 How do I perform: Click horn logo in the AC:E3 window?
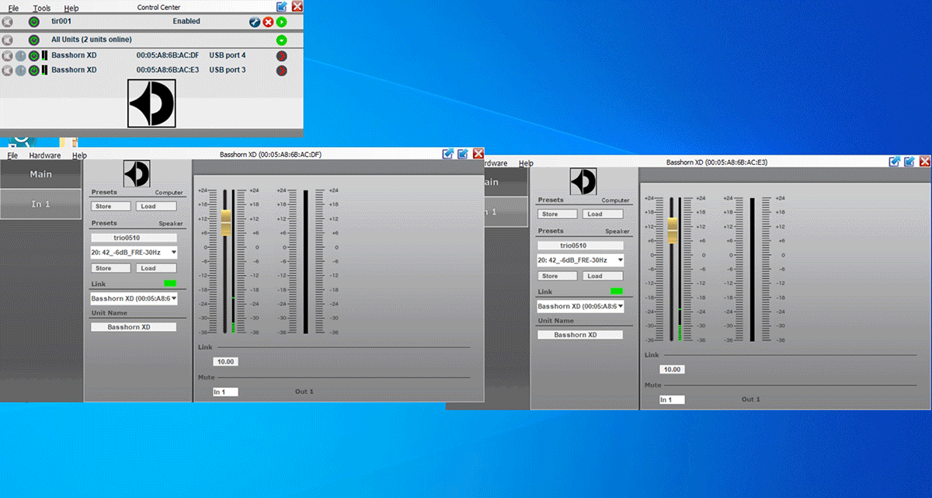tap(583, 182)
